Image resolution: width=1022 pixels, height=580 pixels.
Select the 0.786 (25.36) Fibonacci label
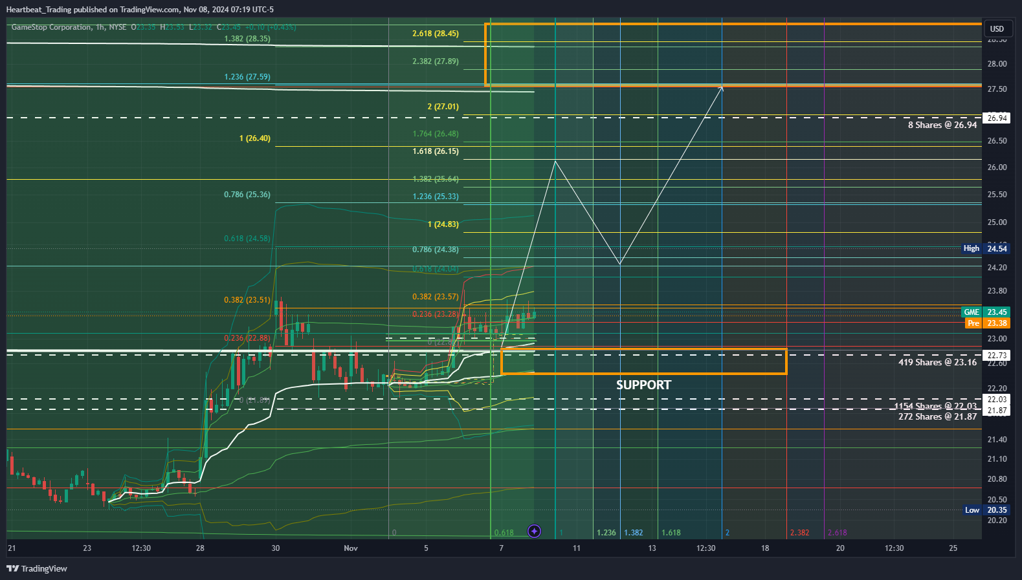click(247, 195)
